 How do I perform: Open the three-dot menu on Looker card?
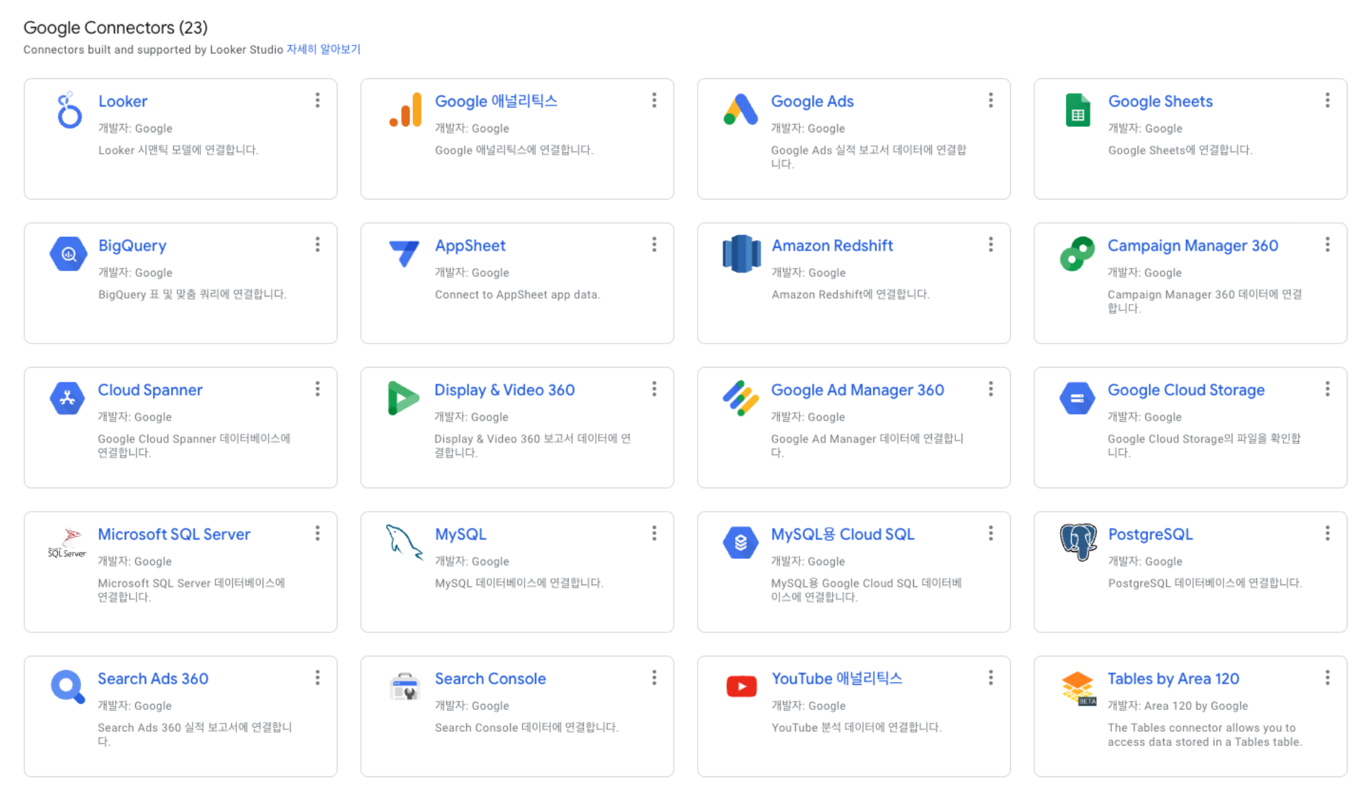click(317, 100)
